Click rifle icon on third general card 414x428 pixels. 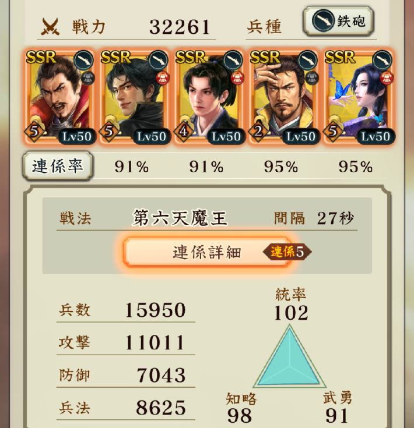[x=233, y=60]
